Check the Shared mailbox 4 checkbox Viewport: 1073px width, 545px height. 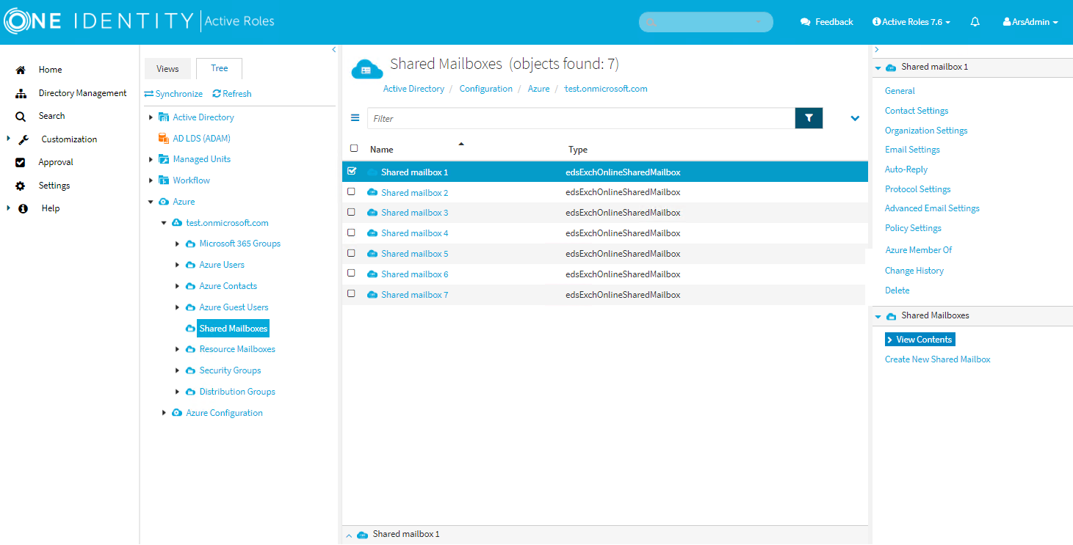pos(351,233)
